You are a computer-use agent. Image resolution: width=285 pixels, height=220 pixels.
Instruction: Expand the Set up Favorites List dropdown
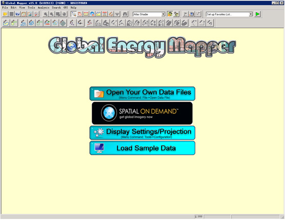point(251,14)
